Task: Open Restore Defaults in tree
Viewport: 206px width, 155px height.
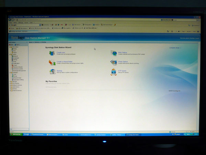Action: pyautogui.click(x=17, y=67)
